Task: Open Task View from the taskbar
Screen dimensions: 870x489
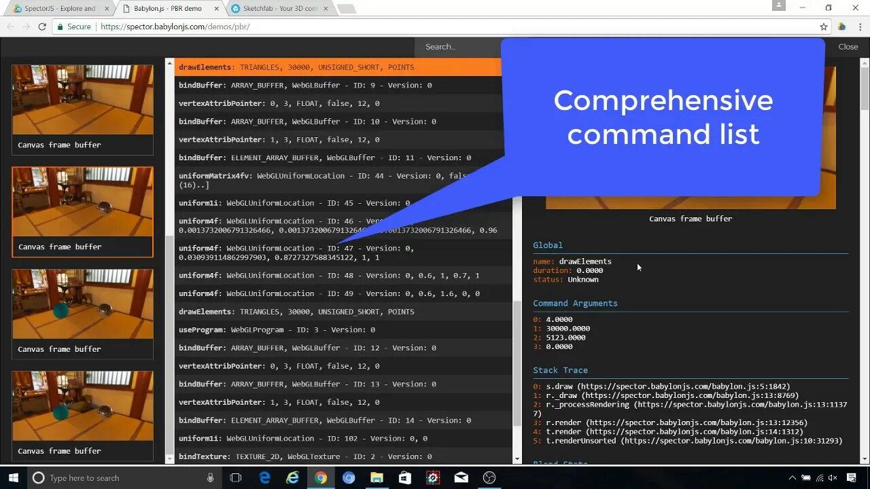Action: pyautogui.click(x=235, y=477)
